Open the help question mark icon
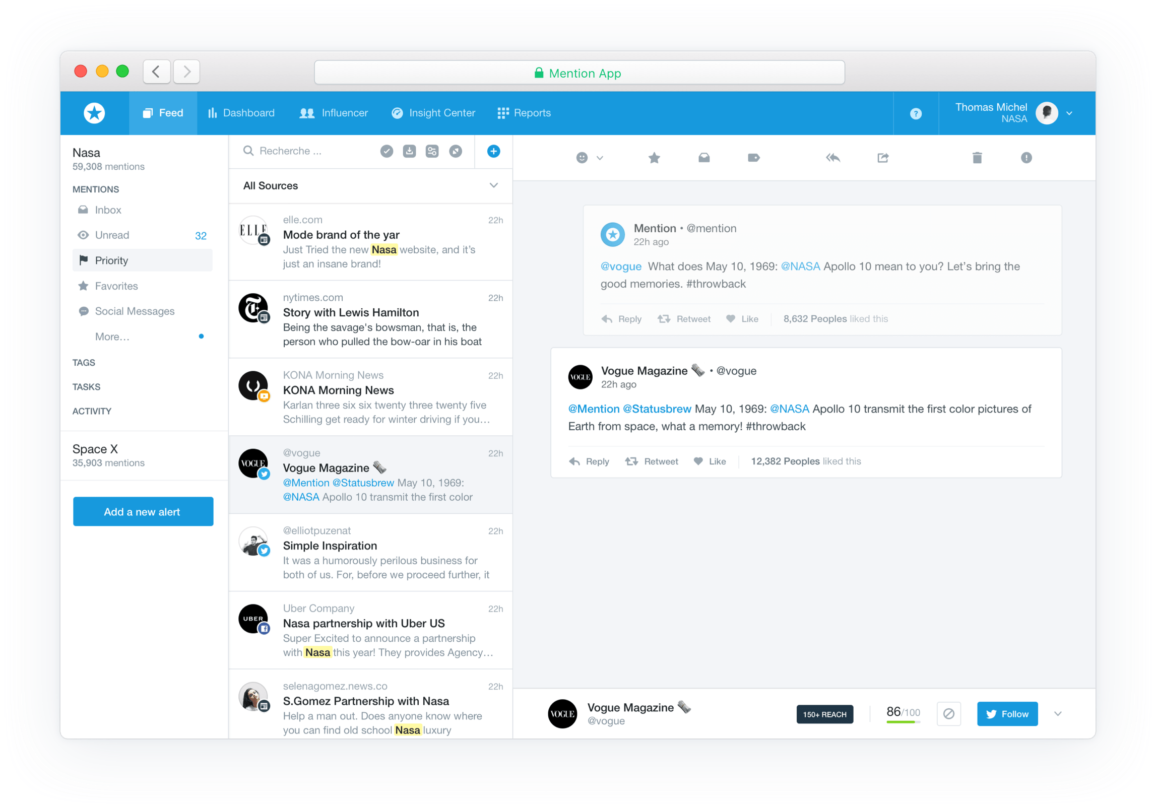This screenshot has width=1156, height=808. [915, 113]
